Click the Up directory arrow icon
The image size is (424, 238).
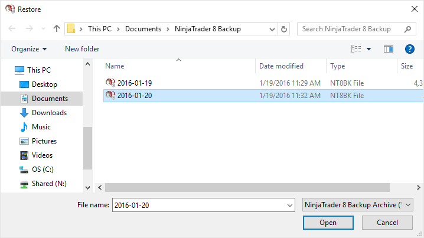(x=57, y=29)
